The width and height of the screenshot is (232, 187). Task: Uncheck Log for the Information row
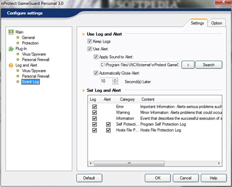click(94, 118)
